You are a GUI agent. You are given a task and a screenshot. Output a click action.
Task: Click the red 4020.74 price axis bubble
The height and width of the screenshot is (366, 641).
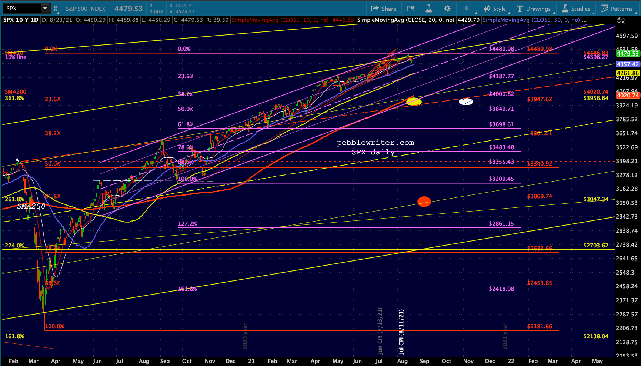(x=628, y=96)
